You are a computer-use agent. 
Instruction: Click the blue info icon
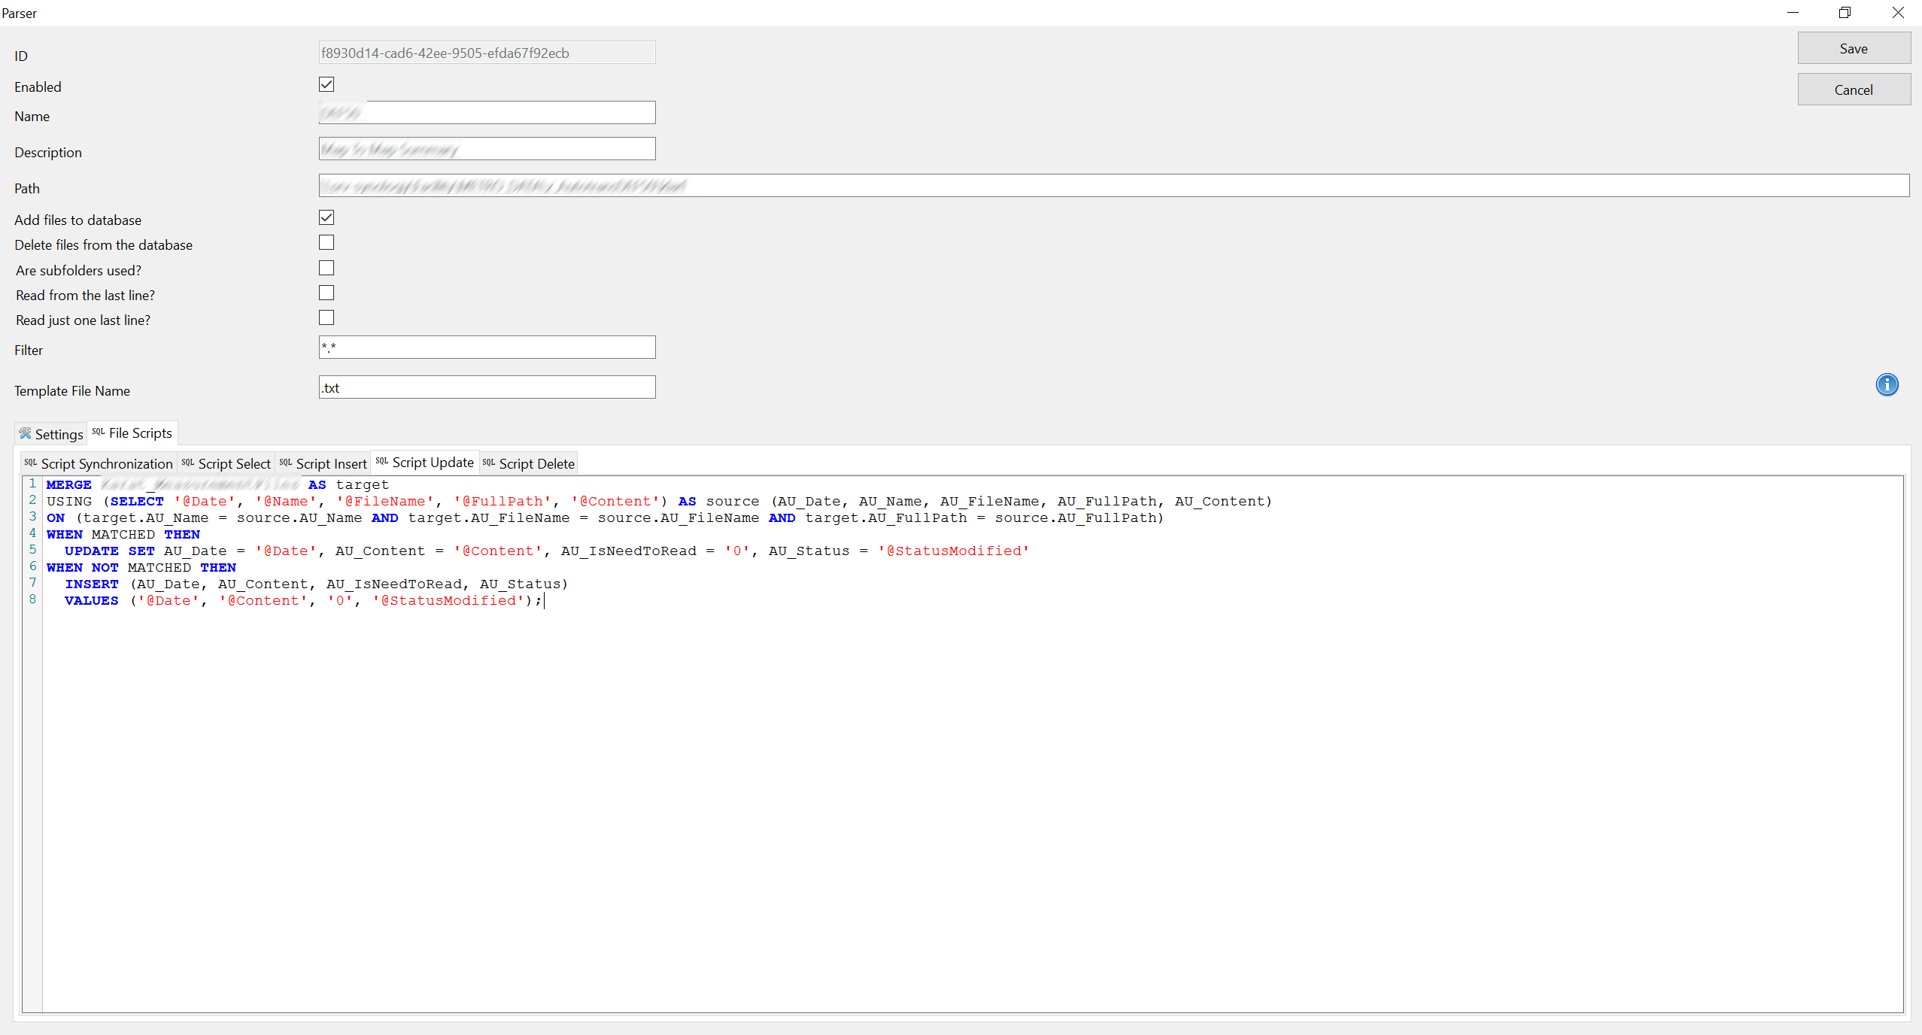pos(1887,384)
